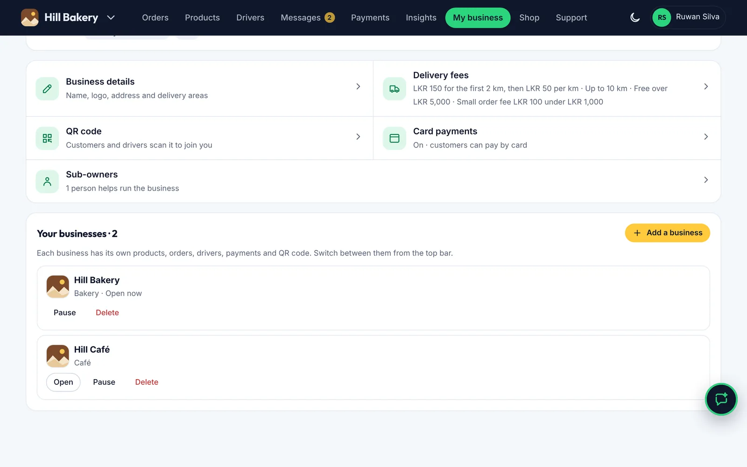
Task: Open Sub-owners via its chevron arrow
Action: click(706, 180)
